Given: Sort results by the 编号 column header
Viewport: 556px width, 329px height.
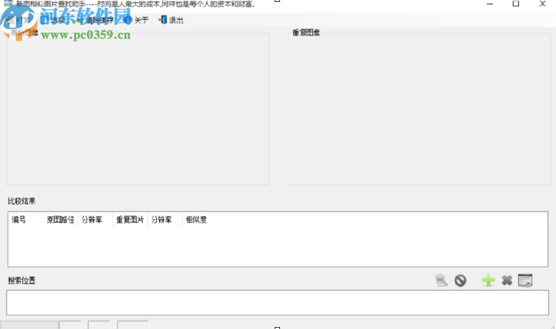Looking at the screenshot, I should pyautogui.click(x=25, y=220).
